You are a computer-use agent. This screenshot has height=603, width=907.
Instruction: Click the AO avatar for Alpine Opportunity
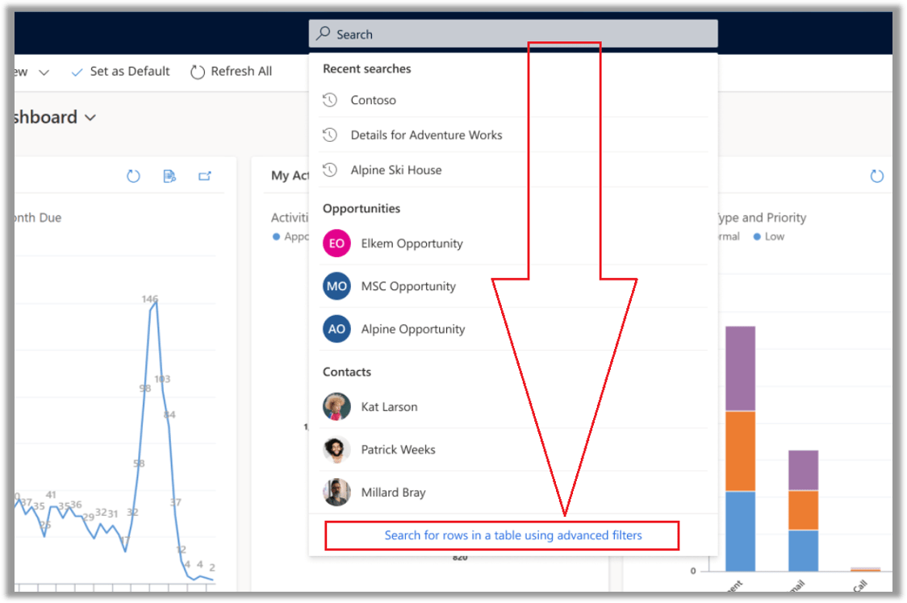click(336, 329)
